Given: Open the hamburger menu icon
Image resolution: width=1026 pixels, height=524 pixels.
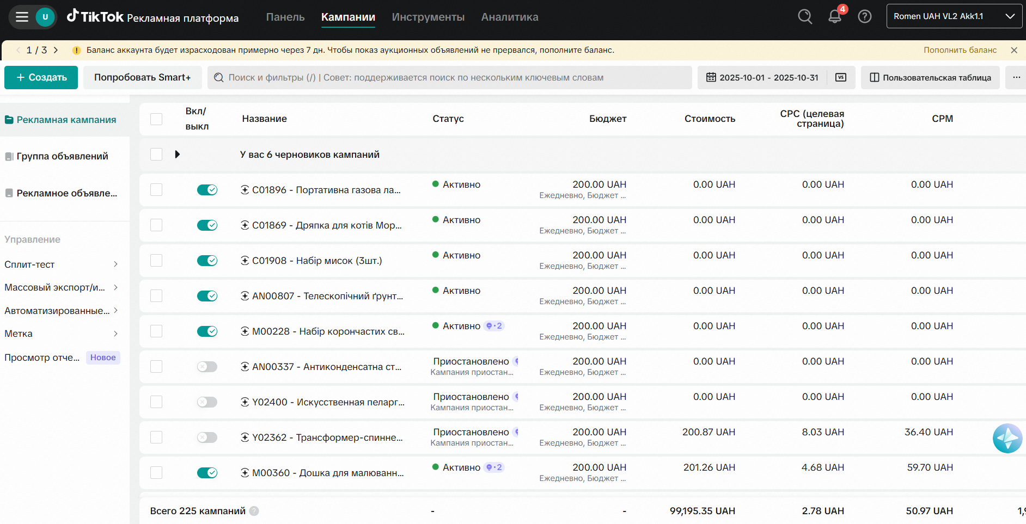Looking at the screenshot, I should tap(22, 17).
